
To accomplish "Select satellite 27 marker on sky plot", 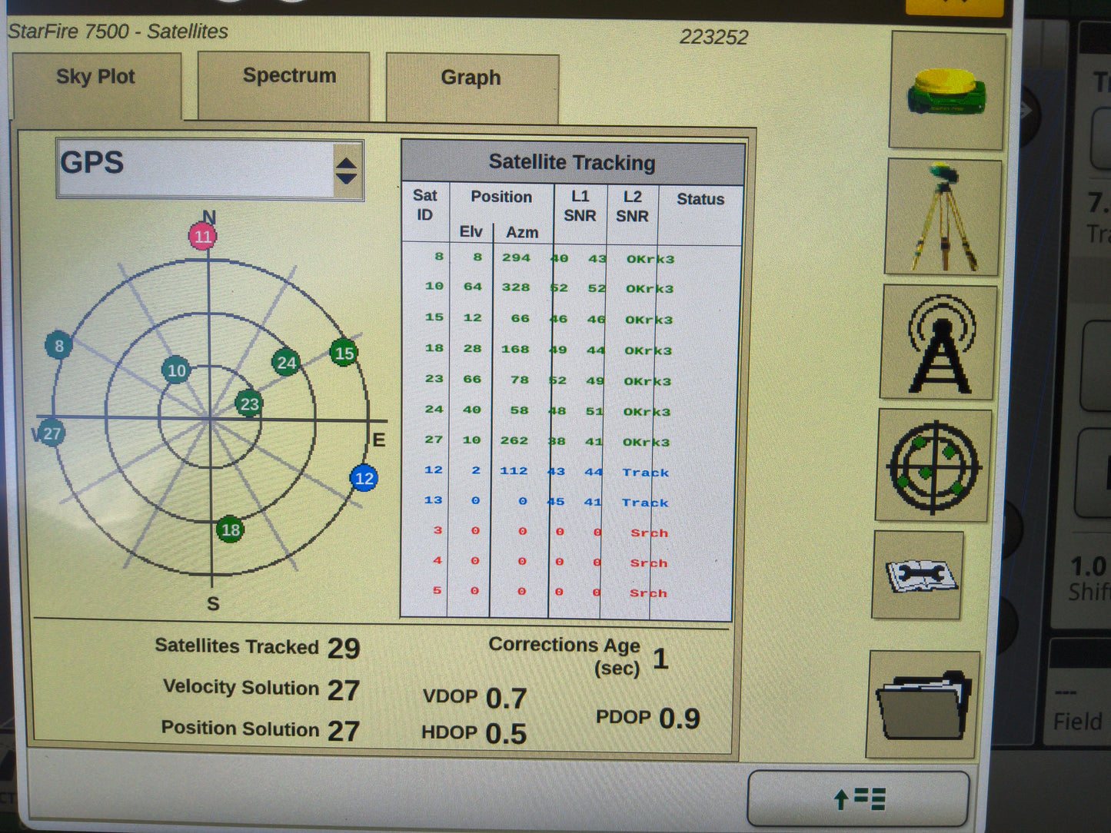I will (x=52, y=433).
